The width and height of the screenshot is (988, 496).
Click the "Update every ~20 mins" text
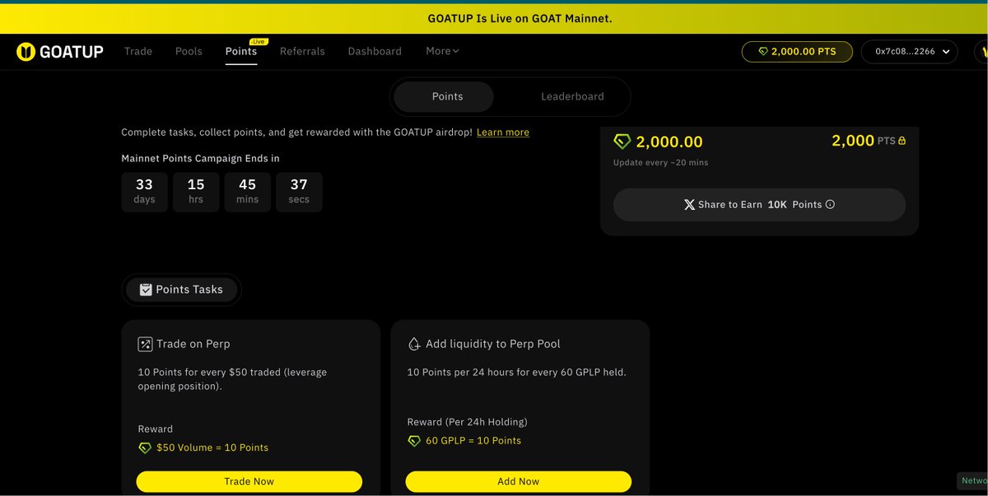(x=660, y=163)
